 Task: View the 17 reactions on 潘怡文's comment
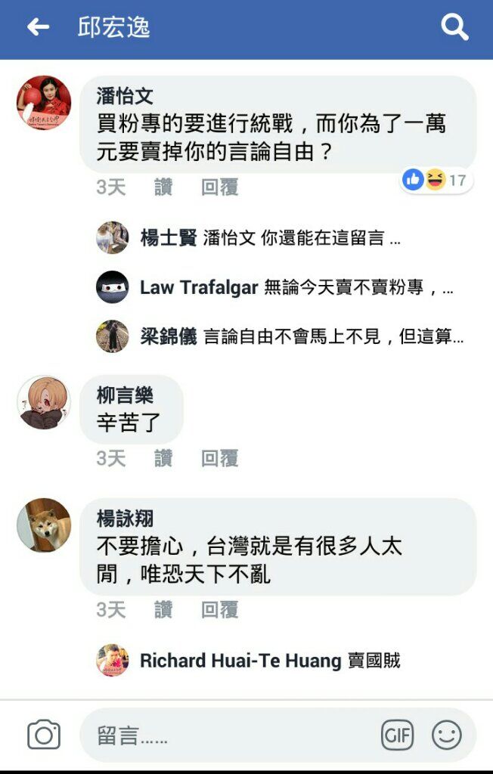point(436,180)
